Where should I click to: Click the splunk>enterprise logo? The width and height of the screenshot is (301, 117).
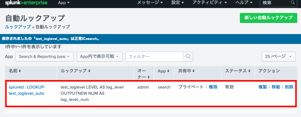[26, 3]
